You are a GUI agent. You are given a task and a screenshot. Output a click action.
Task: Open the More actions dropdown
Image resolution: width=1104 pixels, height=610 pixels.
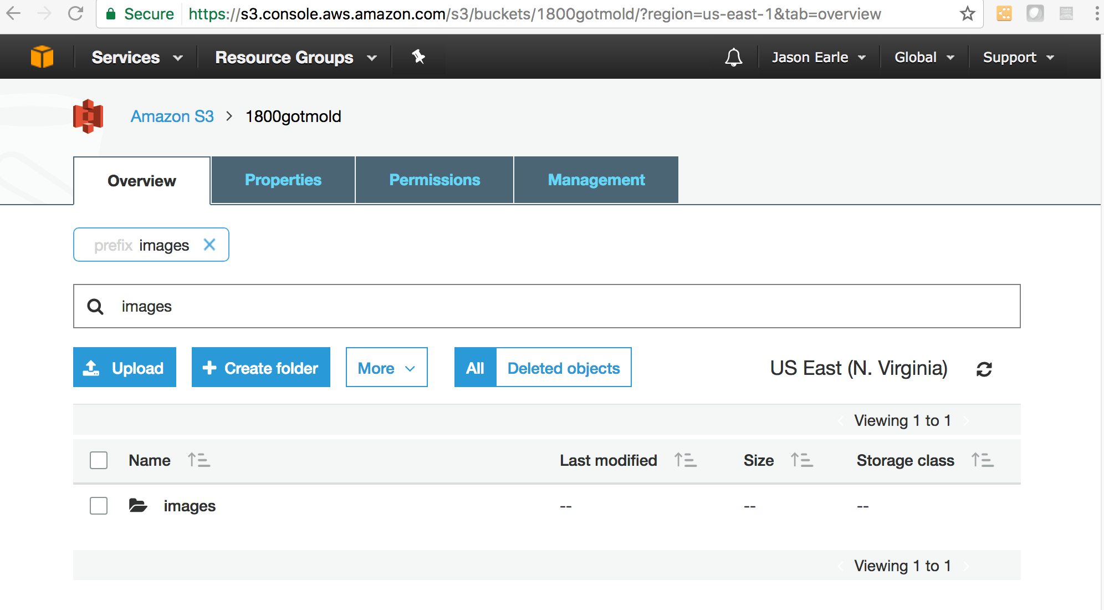pyautogui.click(x=386, y=368)
